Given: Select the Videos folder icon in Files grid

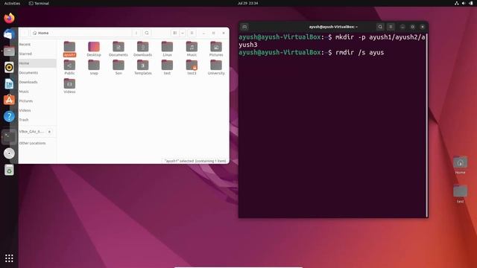Looking at the screenshot, I should click(69, 86).
